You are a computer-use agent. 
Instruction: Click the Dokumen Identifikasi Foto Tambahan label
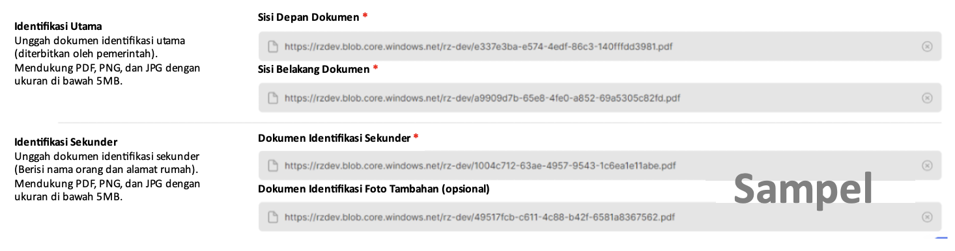pyautogui.click(x=374, y=189)
